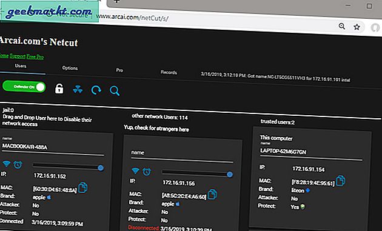Image resolution: width=382 pixels, height=231 pixels.
Task: Bookmark this page with the star icon
Action: pos(357,27)
